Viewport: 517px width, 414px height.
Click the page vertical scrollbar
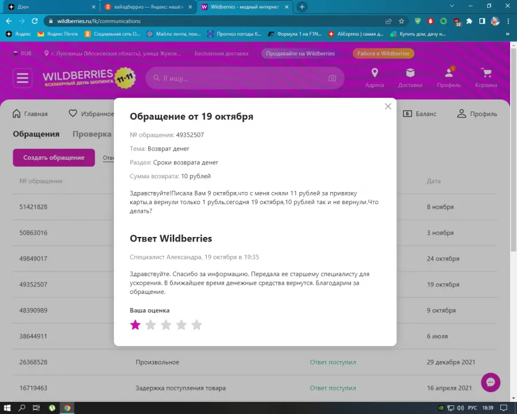point(514,150)
